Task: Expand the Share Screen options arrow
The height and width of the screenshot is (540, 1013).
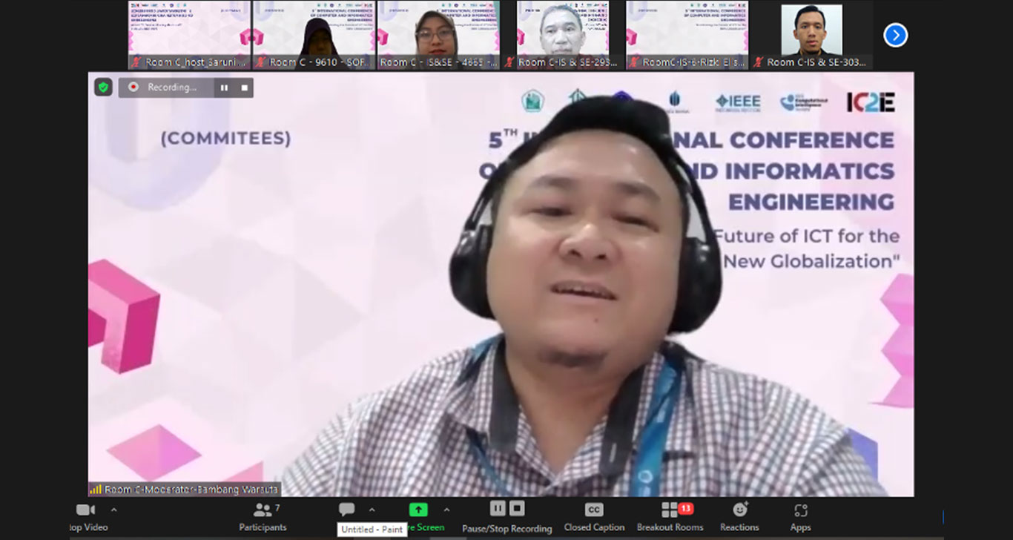Action: coord(446,510)
